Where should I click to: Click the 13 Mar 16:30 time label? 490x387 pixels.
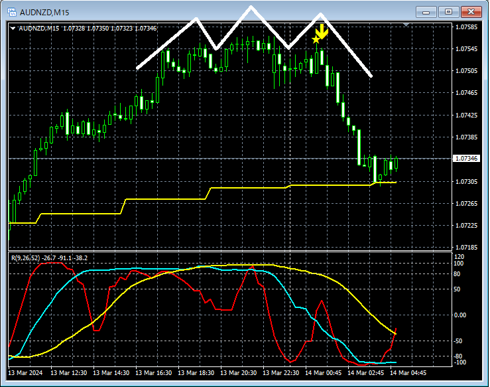153,373
